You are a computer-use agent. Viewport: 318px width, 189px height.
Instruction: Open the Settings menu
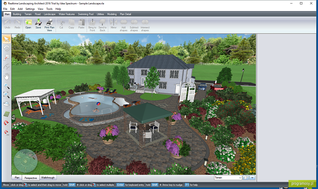[x=30, y=9]
